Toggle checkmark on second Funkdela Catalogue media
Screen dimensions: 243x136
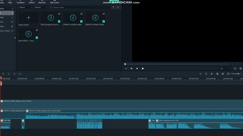103,22
